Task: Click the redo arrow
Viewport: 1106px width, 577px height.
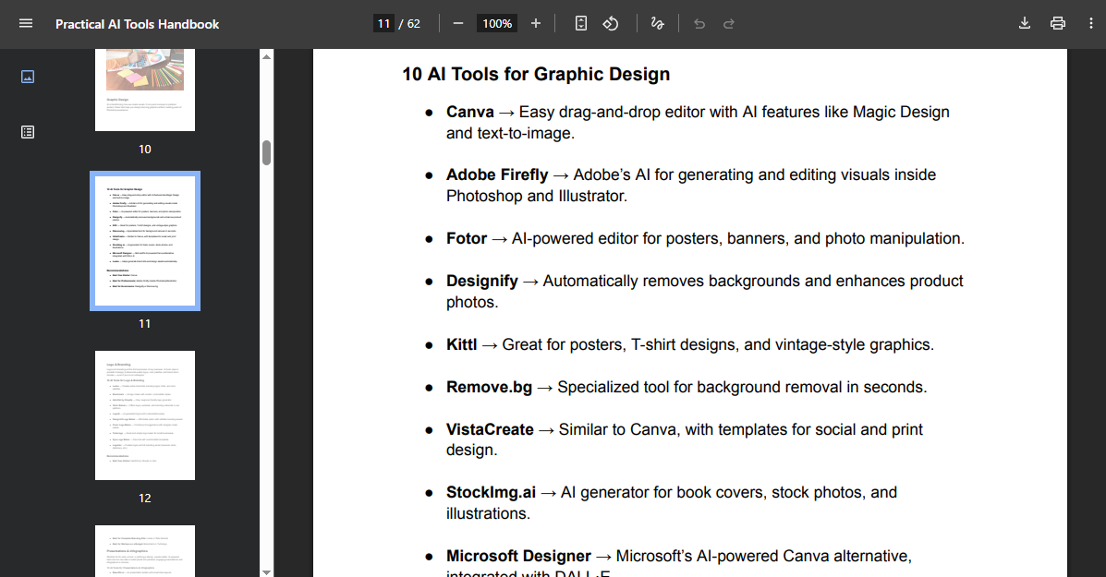Action: point(729,23)
